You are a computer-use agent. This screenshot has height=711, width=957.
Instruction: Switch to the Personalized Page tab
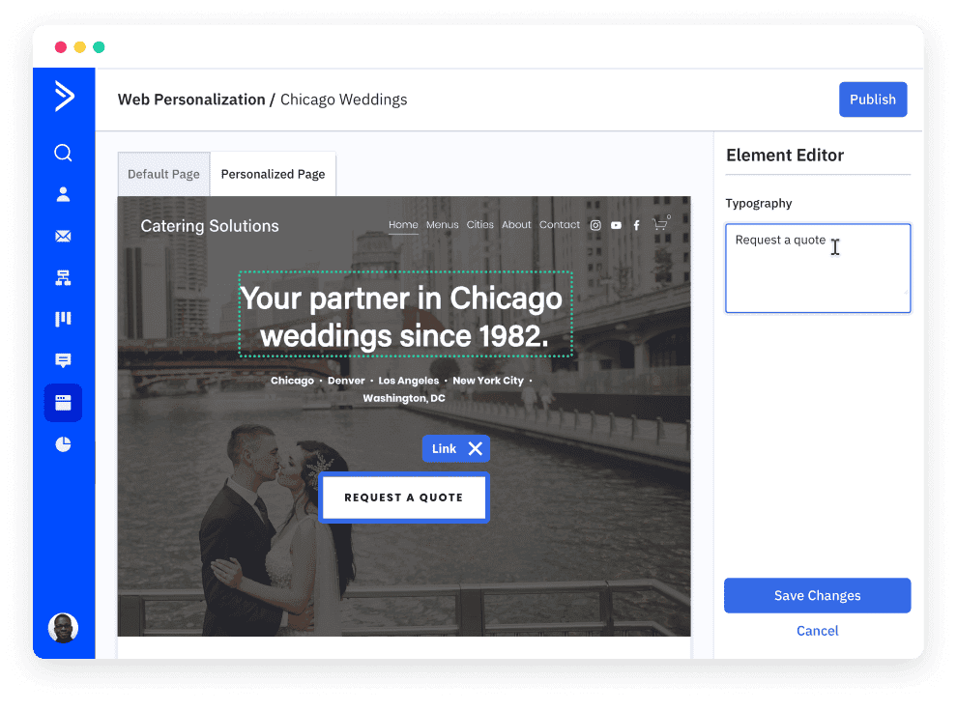coord(273,174)
